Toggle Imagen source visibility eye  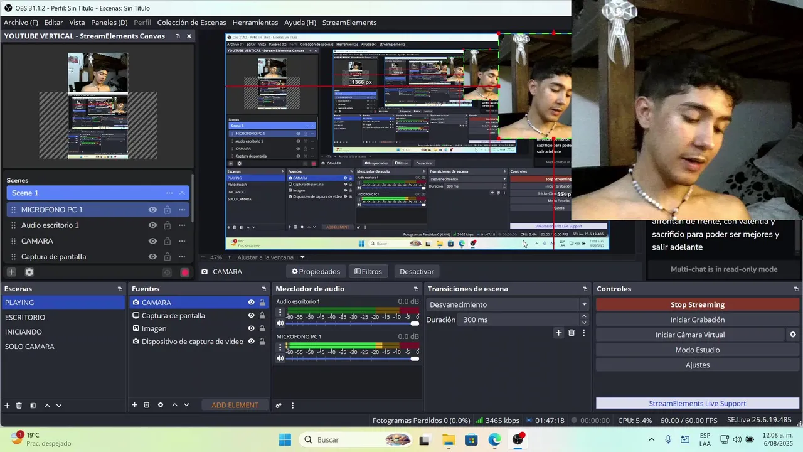(251, 328)
